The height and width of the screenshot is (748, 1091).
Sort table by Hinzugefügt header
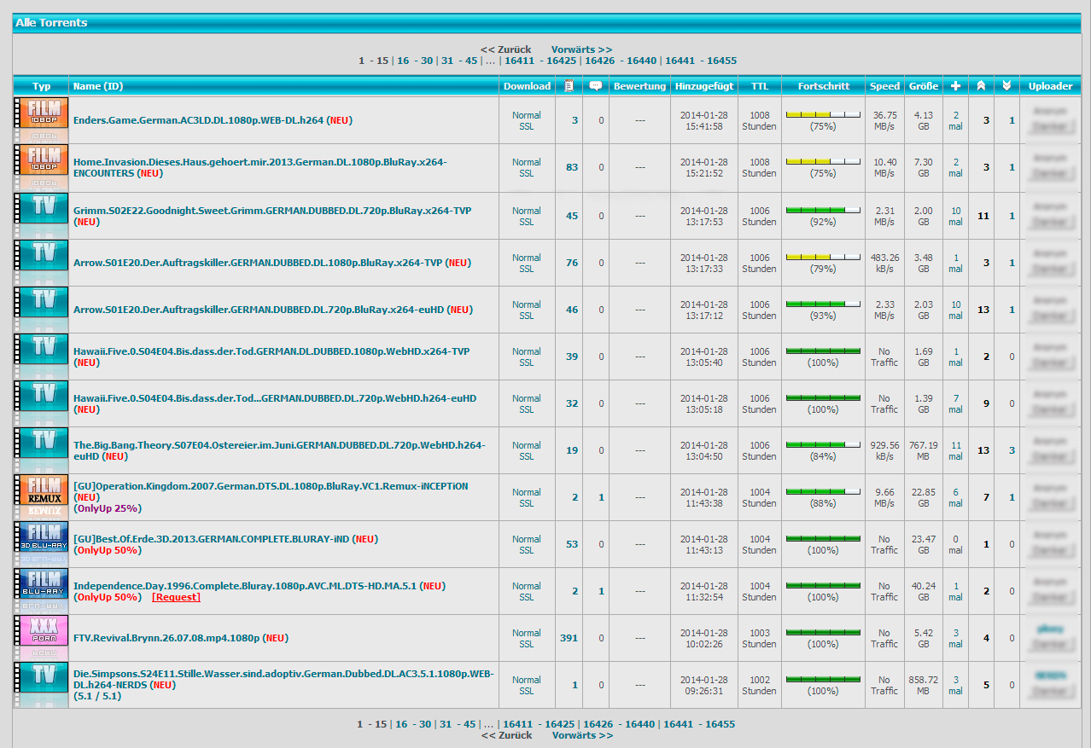[x=704, y=86]
